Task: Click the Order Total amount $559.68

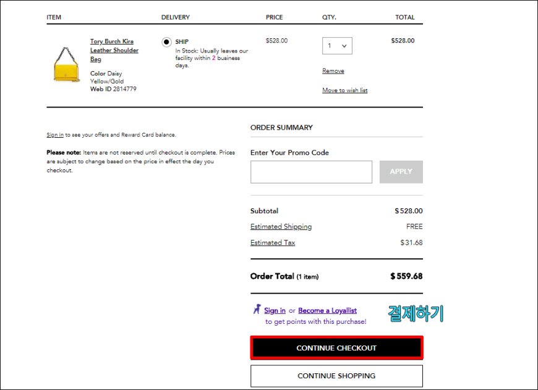Action: click(x=406, y=276)
